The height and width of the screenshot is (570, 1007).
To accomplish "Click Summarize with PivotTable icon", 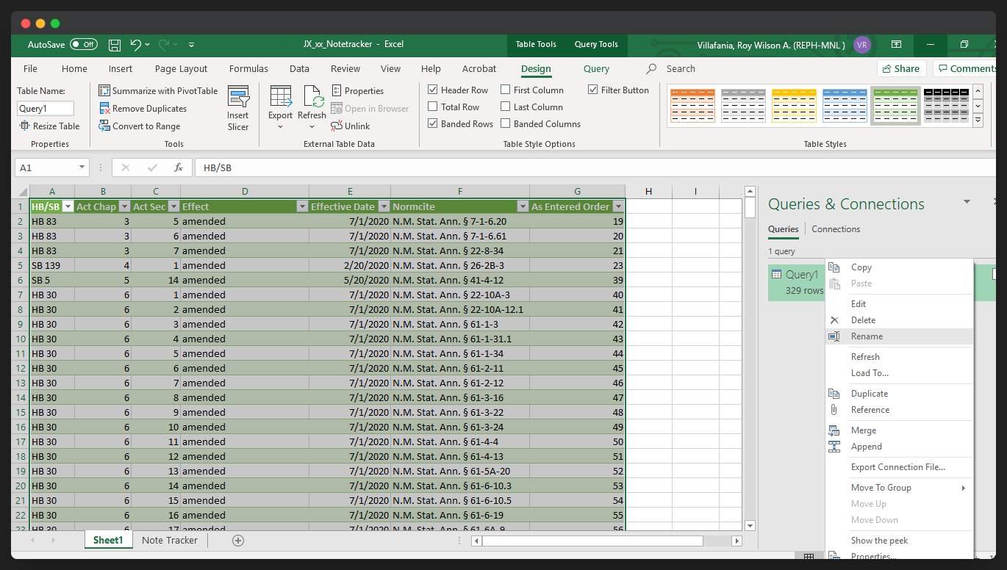I will 104,91.
